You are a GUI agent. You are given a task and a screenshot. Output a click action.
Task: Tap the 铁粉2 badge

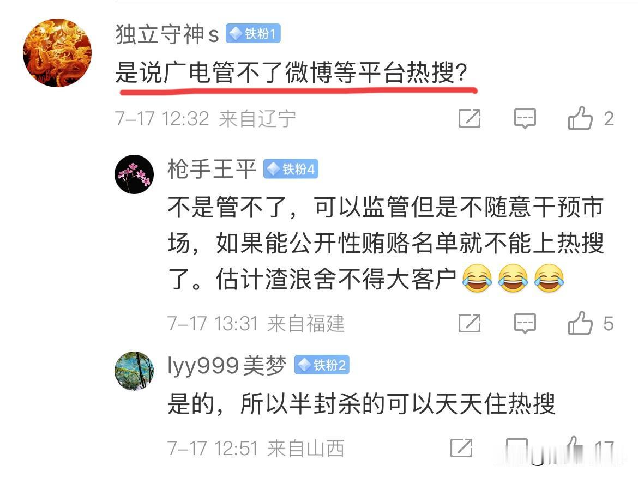(x=322, y=365)
